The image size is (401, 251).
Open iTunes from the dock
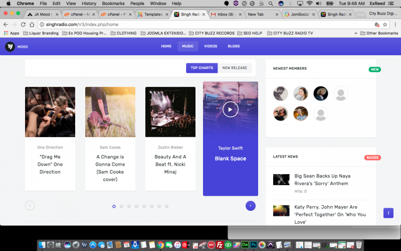click(x=177, y=245)
